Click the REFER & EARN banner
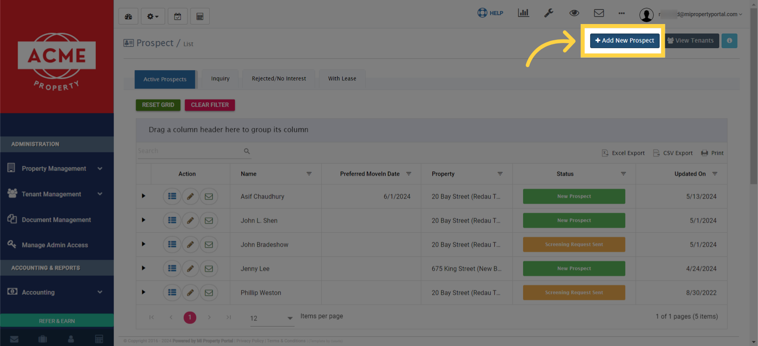The width and height of the screenshot is (758, 346). click(57, 321)
